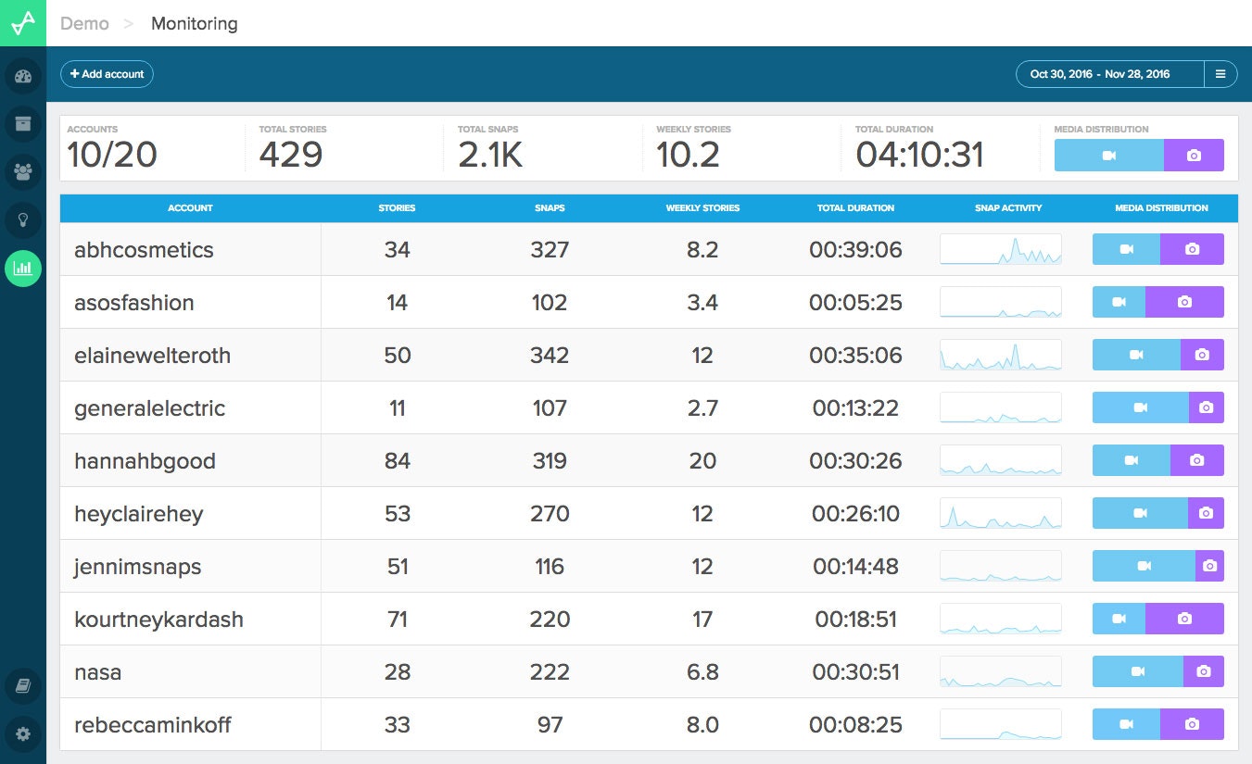This screenshot has width=1252, height=764.
Task: Sort table by Snaps column header
Action: tap(550, 208)
